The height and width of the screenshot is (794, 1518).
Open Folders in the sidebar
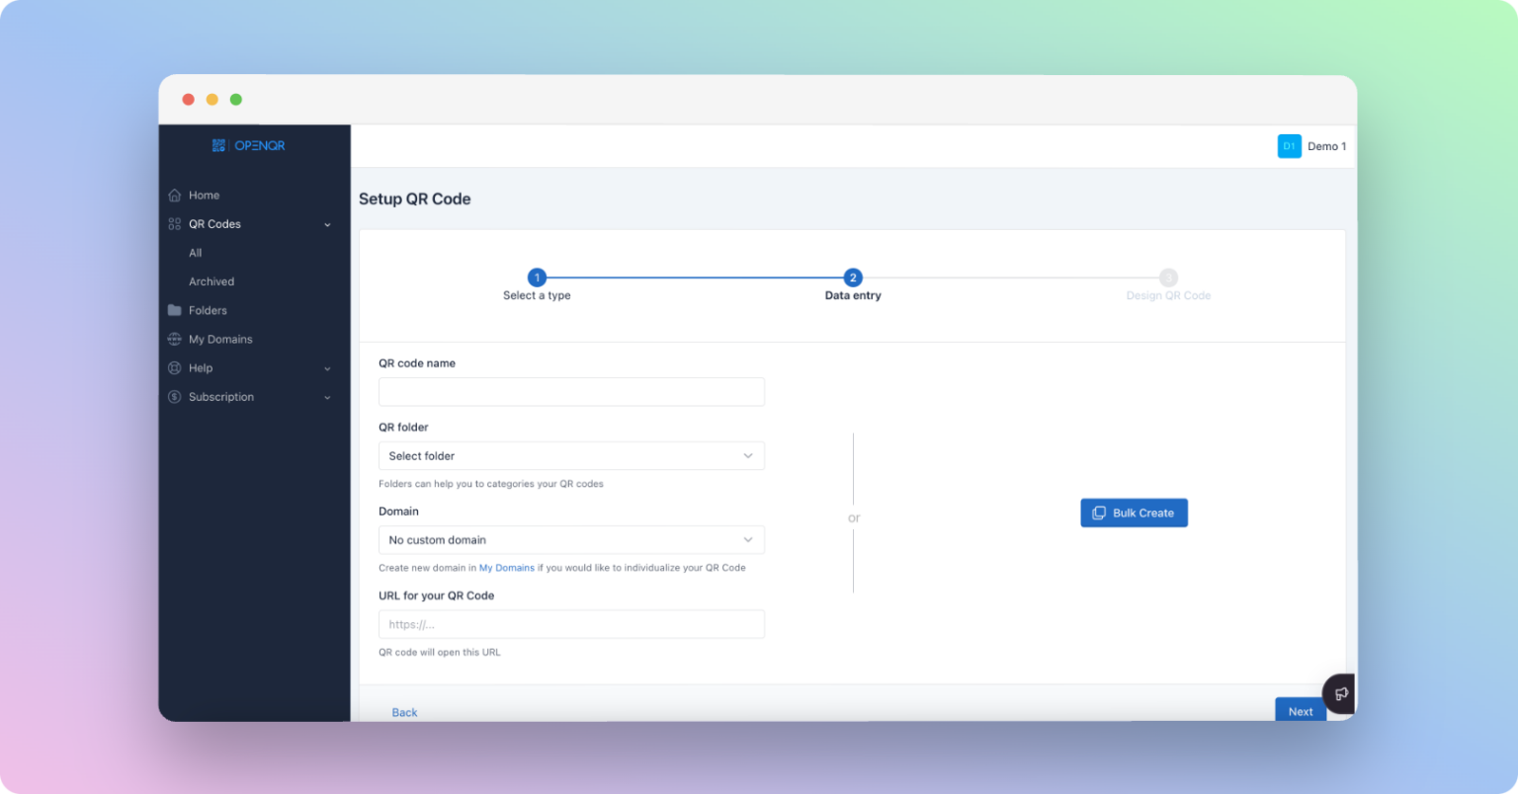tap(208, 310)
